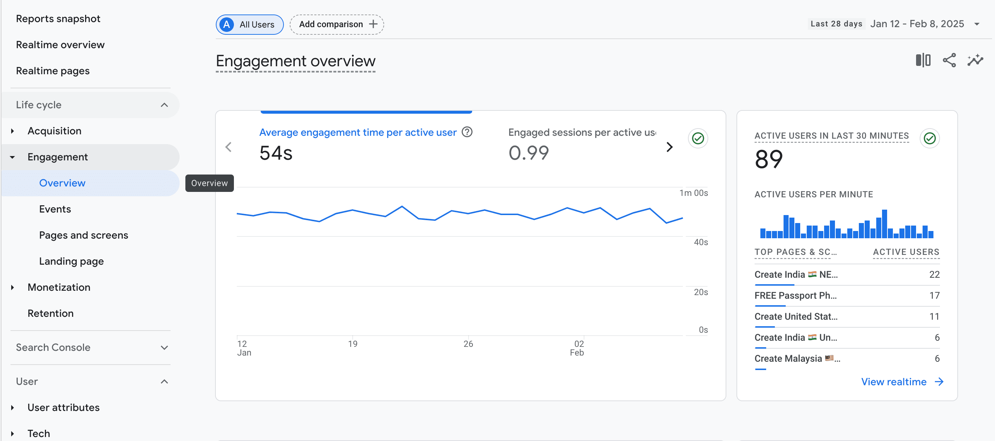This screenshot has width=995, height=441.
Task: Open the Pages and screens report
Action: click(83, 235)
